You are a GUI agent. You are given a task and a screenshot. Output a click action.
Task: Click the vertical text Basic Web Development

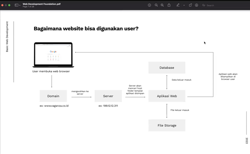[7, 37]
